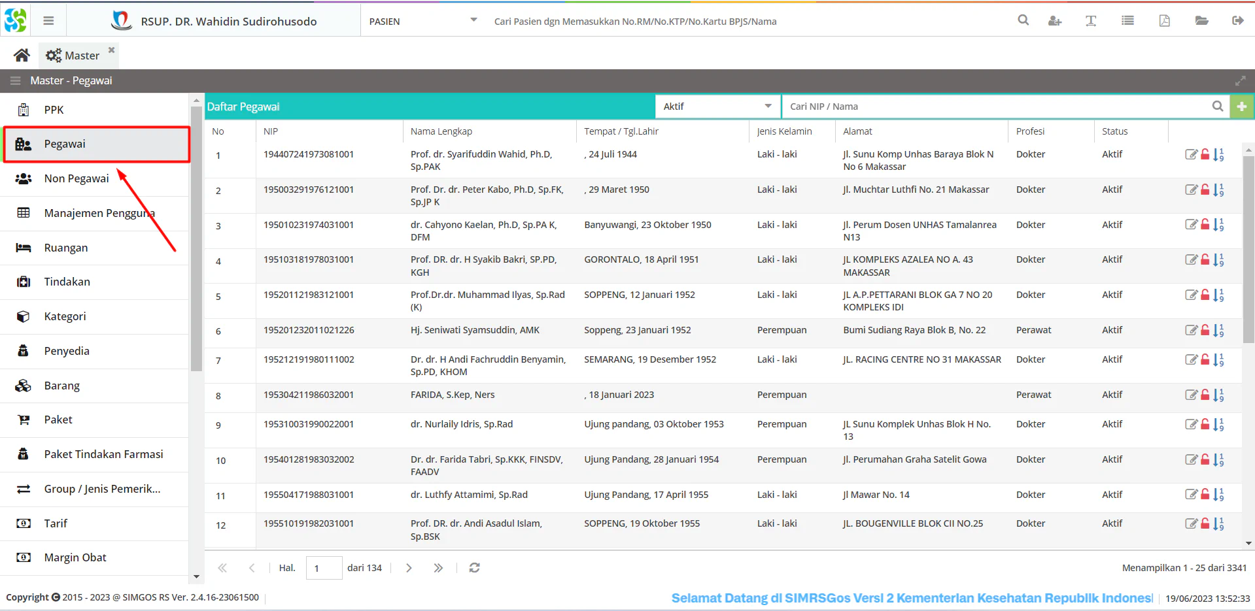Add new employee with green plus button
Screen dimensions: 1255x611
click(1241, 107)
